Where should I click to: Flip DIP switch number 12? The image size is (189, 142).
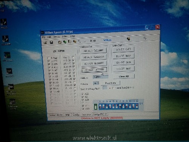[x=137, y=106]
